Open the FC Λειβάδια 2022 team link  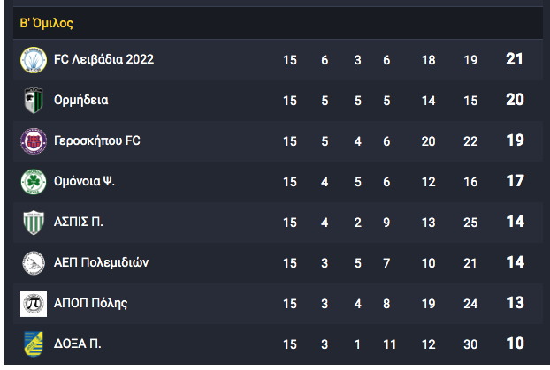point(103,59)
